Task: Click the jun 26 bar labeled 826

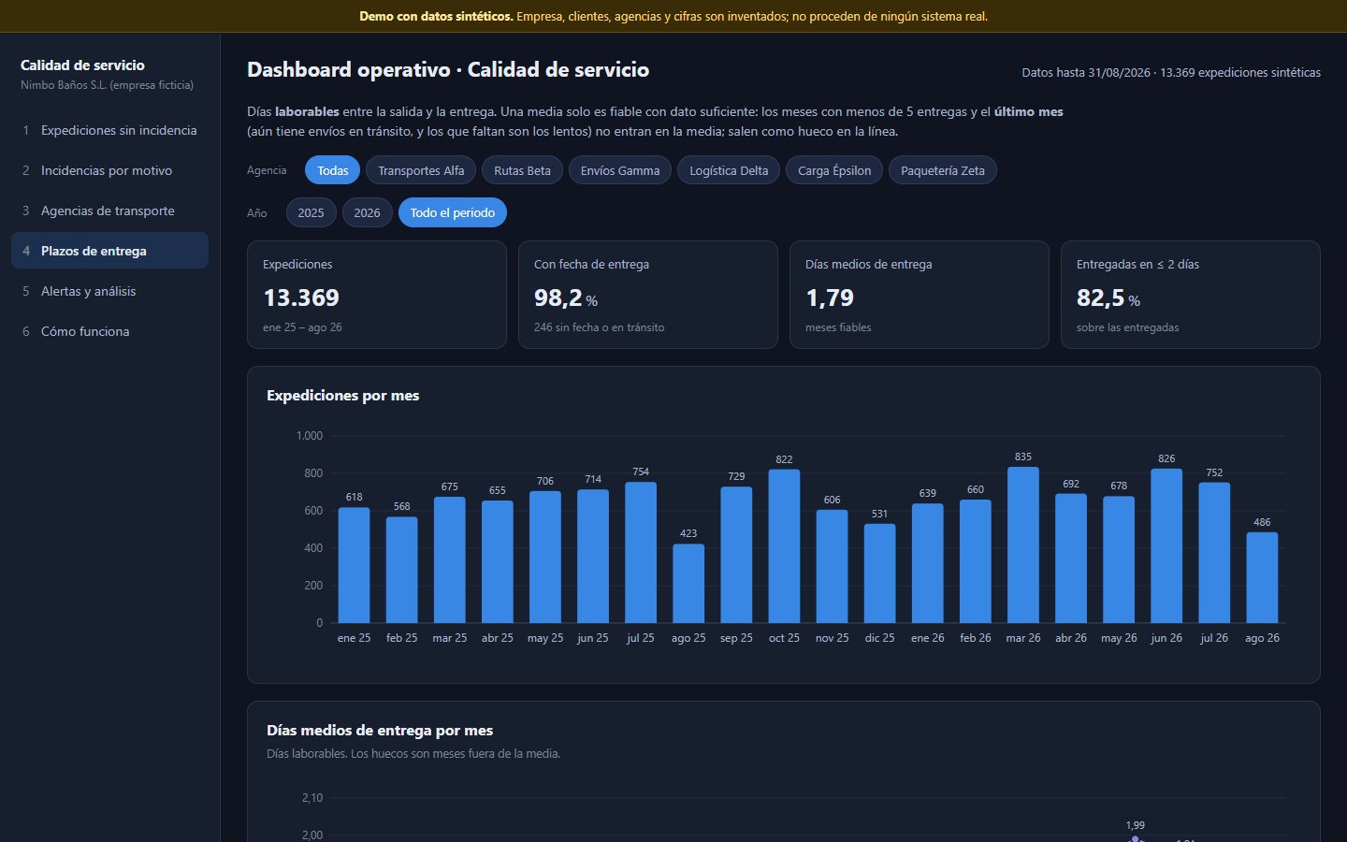Action: (1166, 546)
